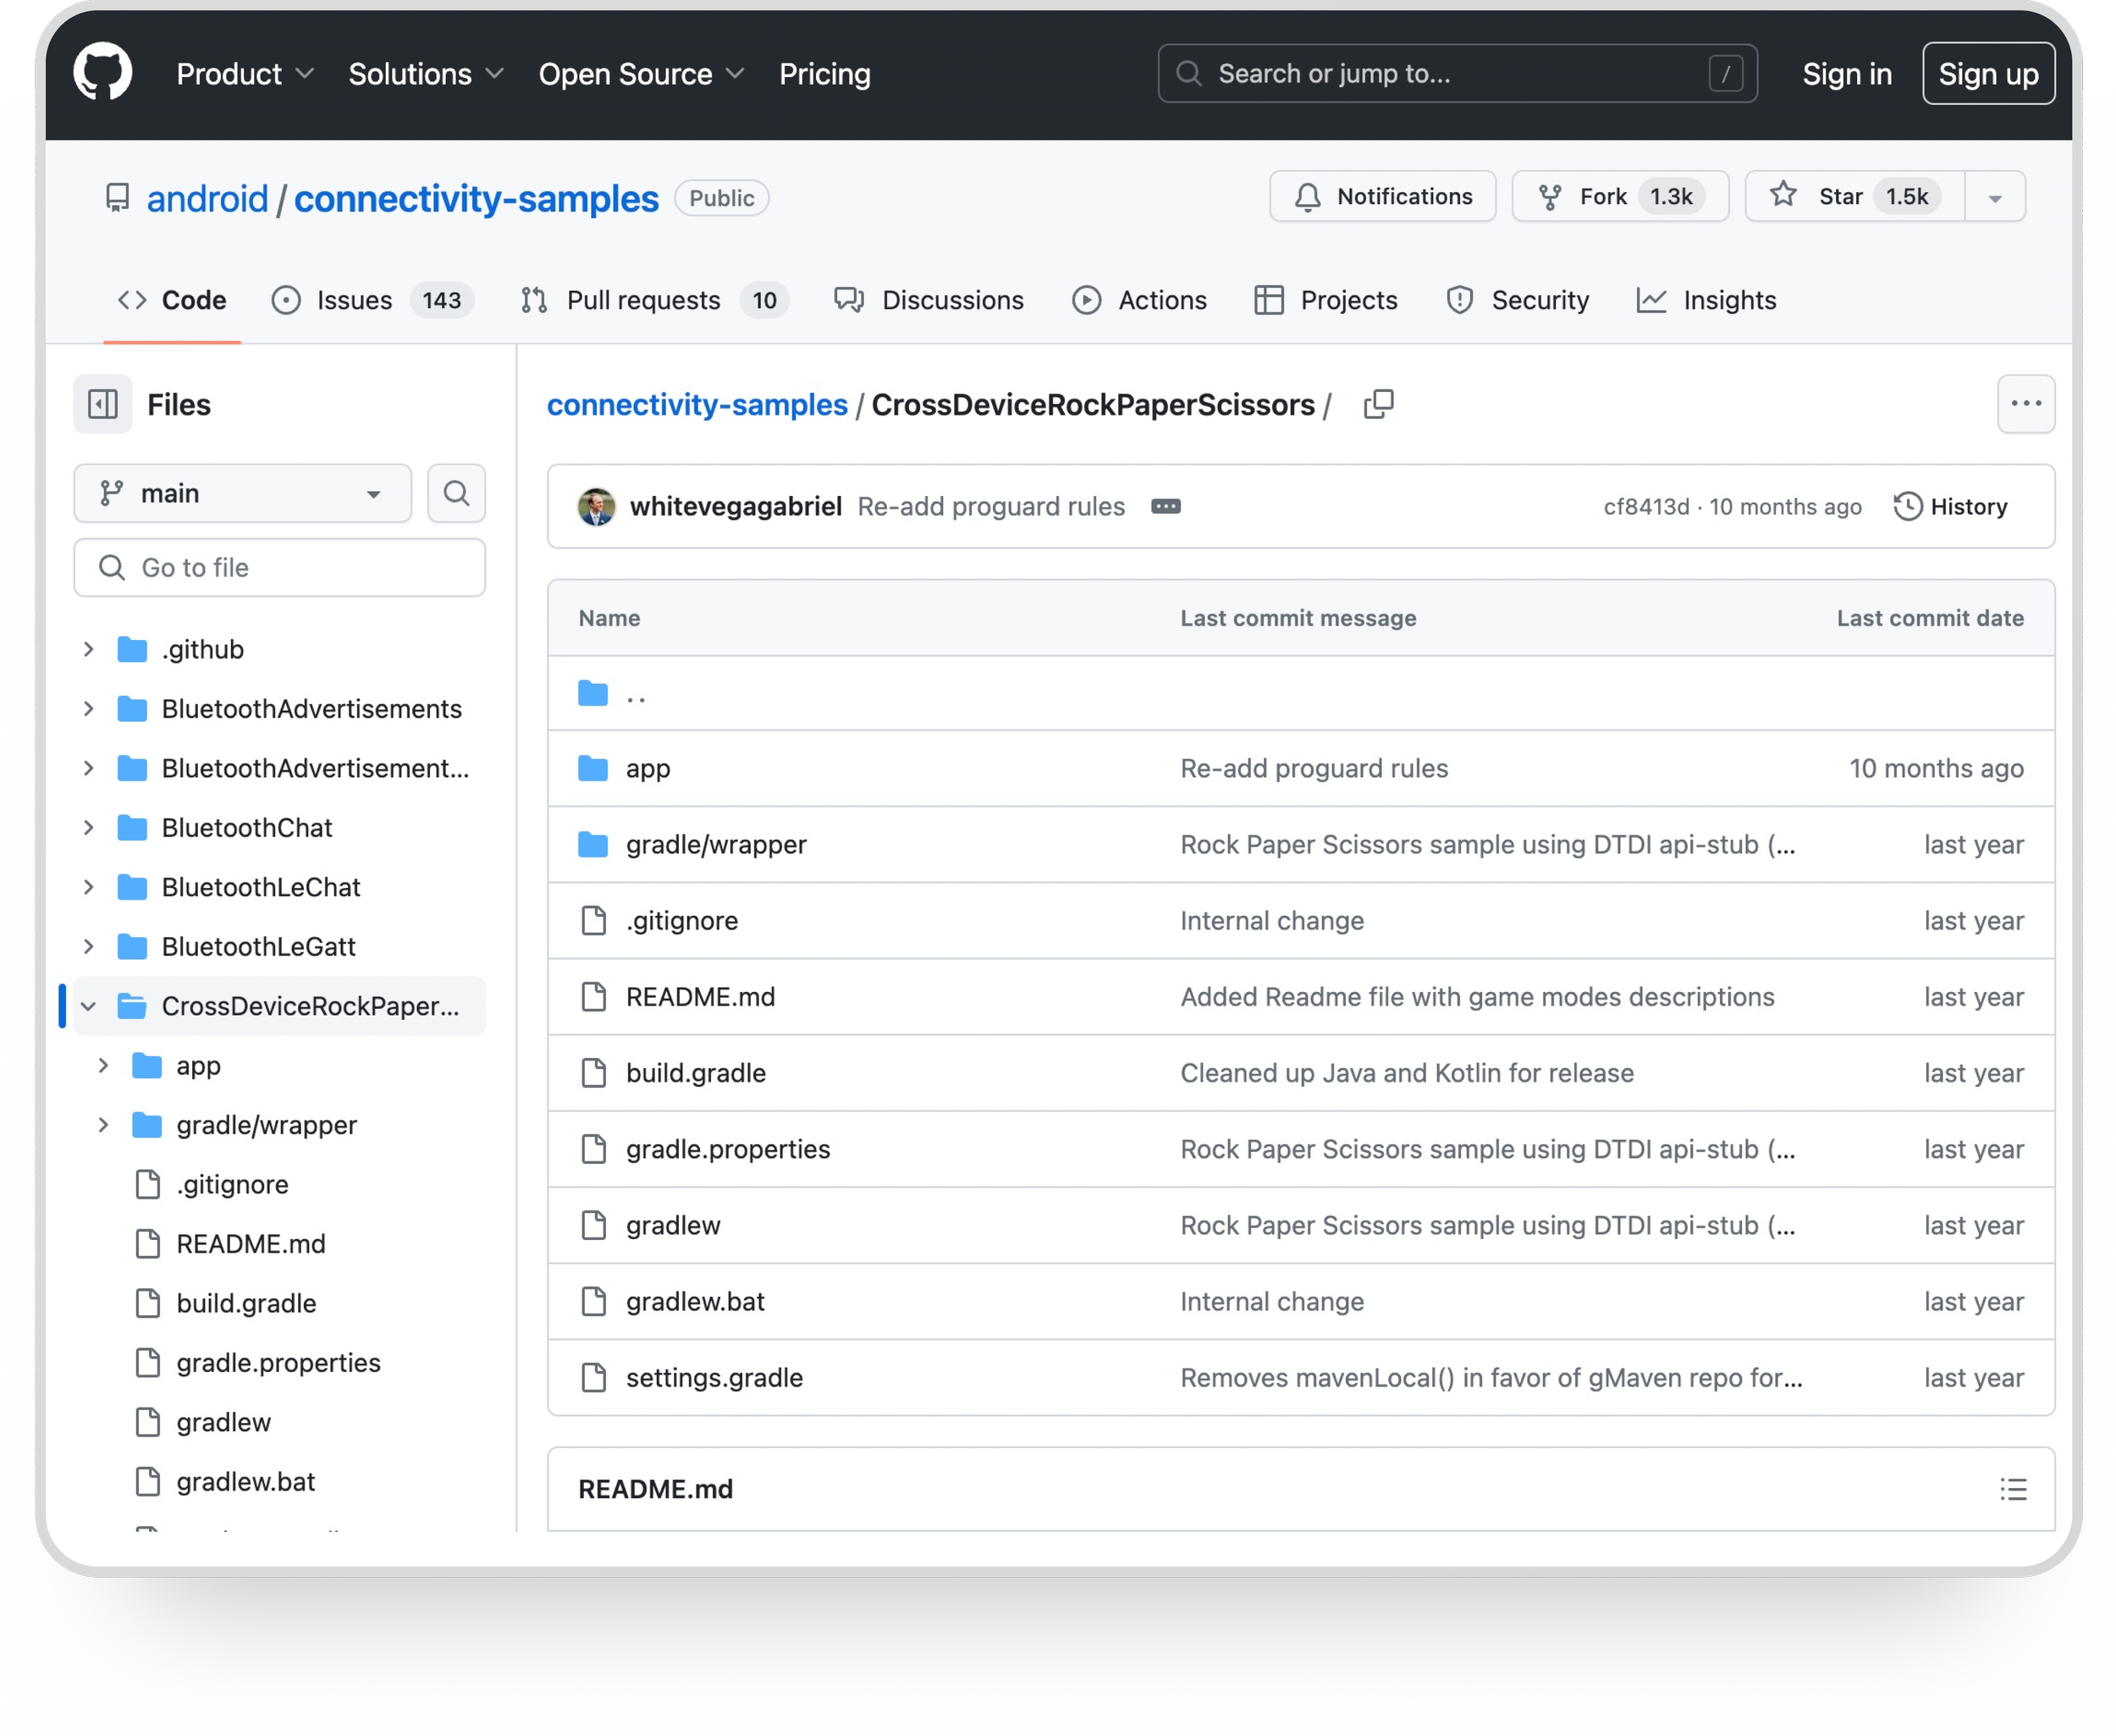2116x1736 pixels.
Task: Expand the BluetoothChat folder in tree
Action: (x=89, y=828)
